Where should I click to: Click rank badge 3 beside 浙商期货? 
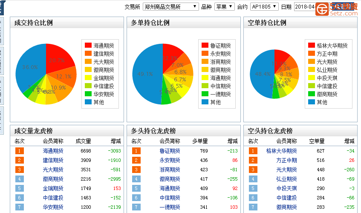(136, 170)
